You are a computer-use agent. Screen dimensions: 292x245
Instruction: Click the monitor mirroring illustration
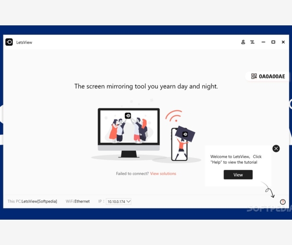tap(129, 133)
